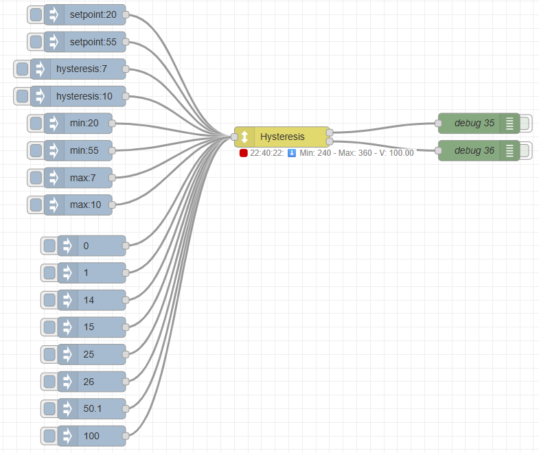The image size is (539, 453).
Task: Select the debug 36 node
Action: click(479, 150)
